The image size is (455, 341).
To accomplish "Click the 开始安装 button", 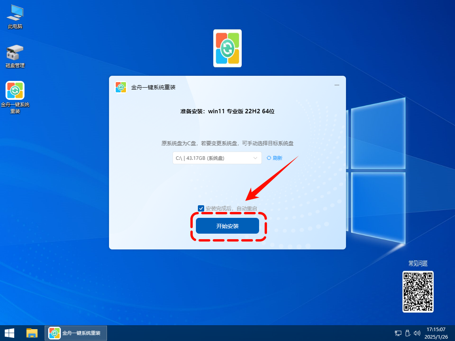I will (x=227, y=226).
